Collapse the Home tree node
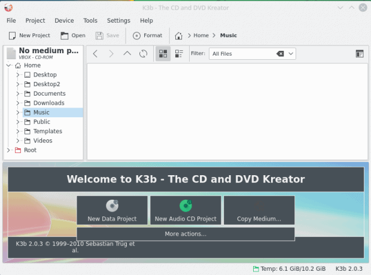The width and height of the screenshot is (371, 275). tap(9, 65)
